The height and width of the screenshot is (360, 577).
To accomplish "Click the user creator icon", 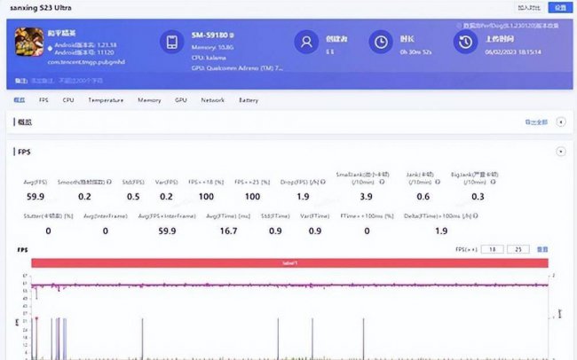I will coord(306,42).
